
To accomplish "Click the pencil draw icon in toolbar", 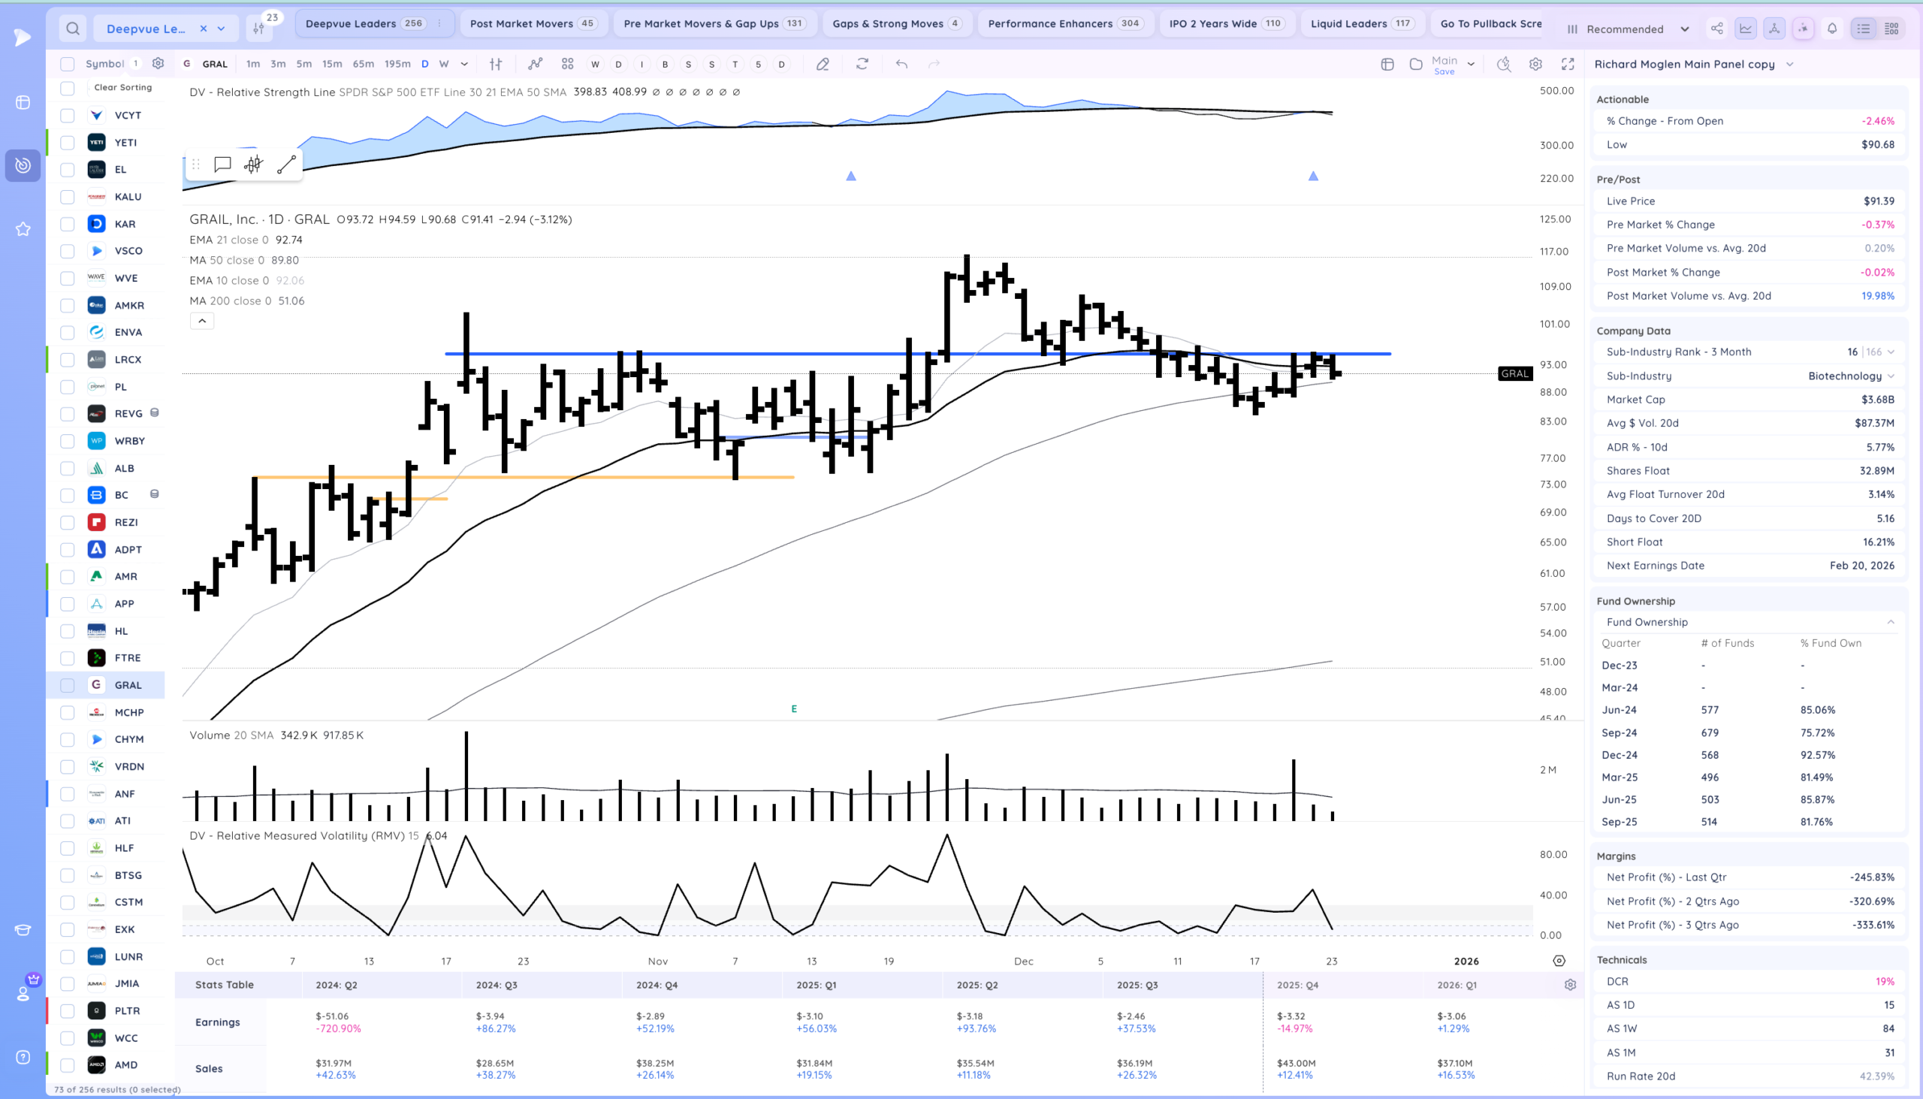I will coord(823,64).
